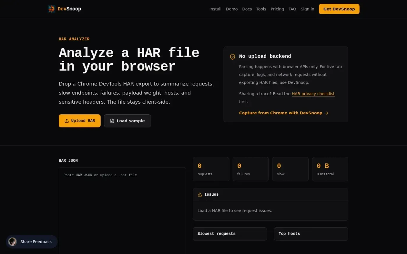
Task: Click the Upload HAR button
Action: click(x=80, y=121)
